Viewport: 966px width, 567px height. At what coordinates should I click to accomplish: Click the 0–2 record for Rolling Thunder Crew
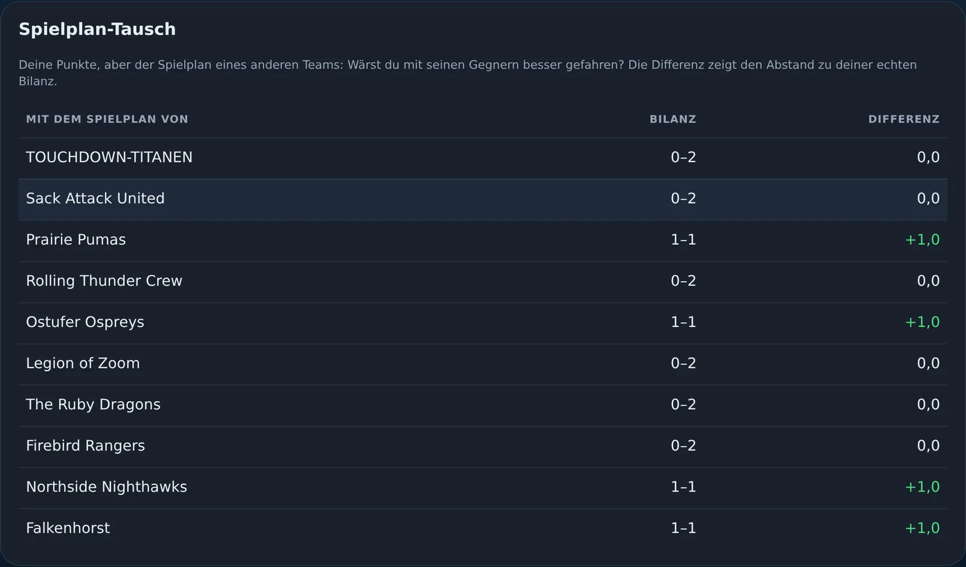point(683,281)
